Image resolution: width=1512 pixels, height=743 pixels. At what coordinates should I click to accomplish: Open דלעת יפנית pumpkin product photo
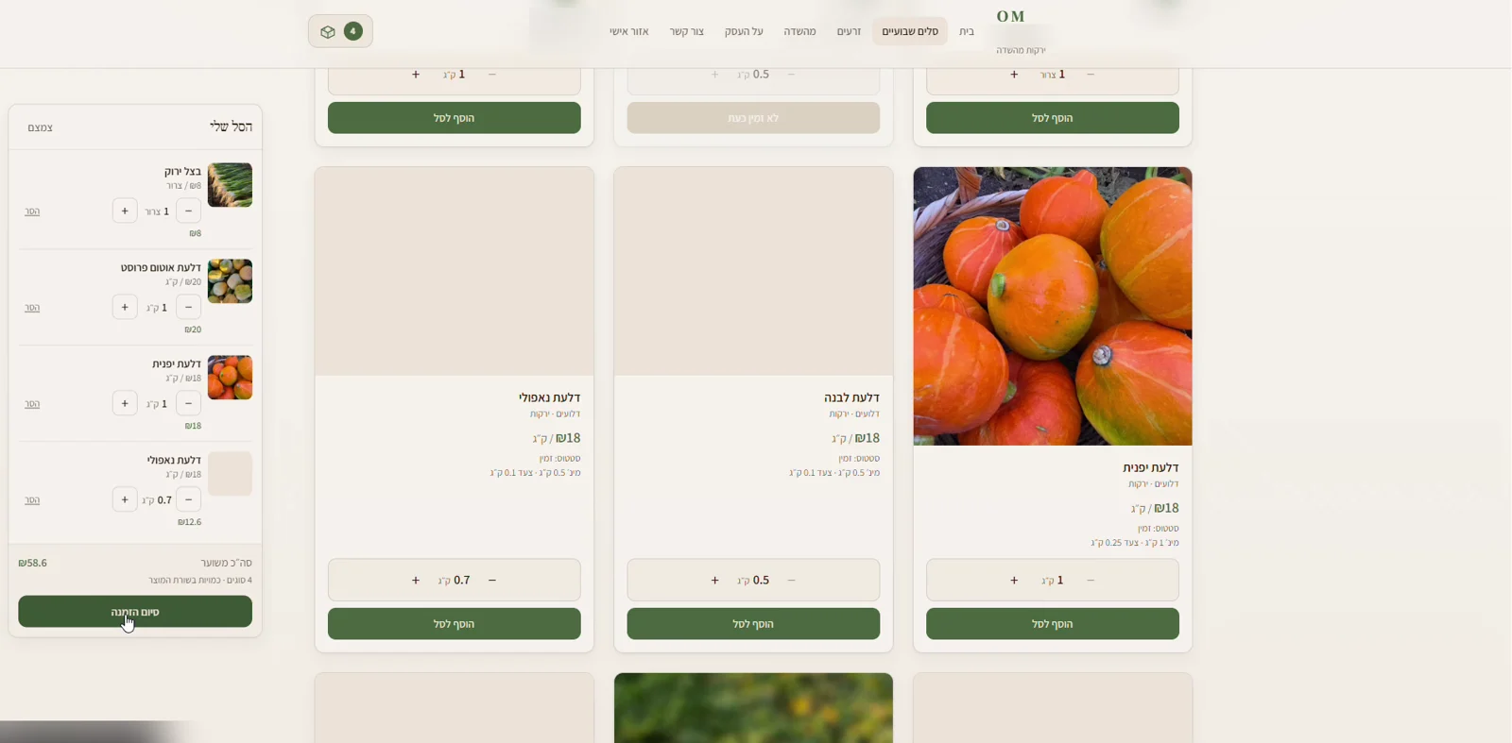point(1053,306)
